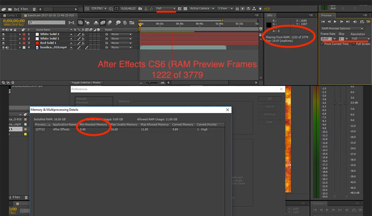Image resolution: width=372 pixels, height=216 pixels.
Task: Open the Info panel options menu
Action: pos(311,15)
